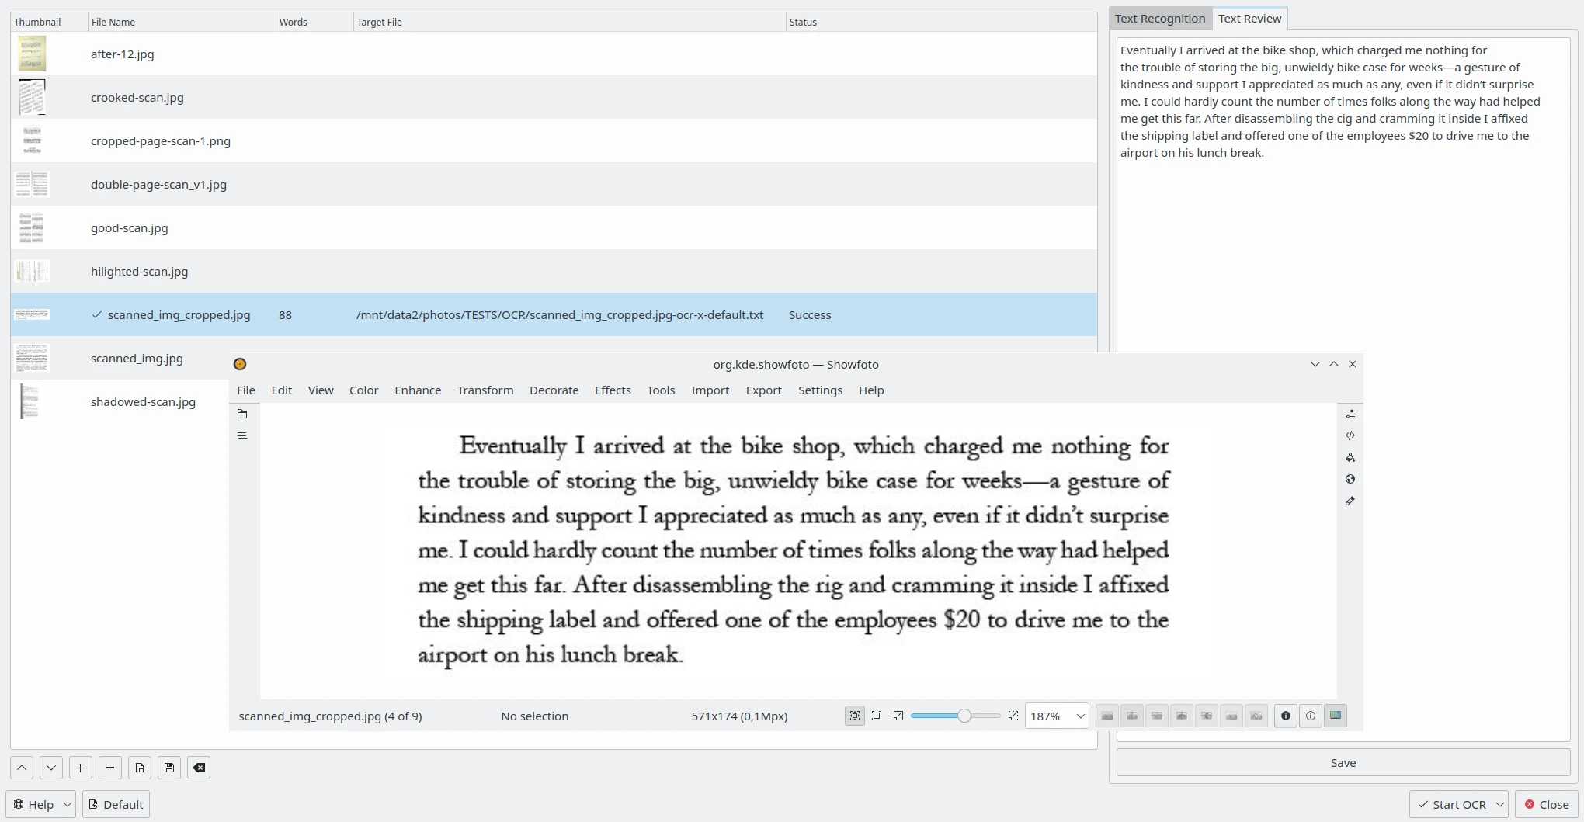Click the Metadata code-brackets sidebar icon

pos(1350,435)
